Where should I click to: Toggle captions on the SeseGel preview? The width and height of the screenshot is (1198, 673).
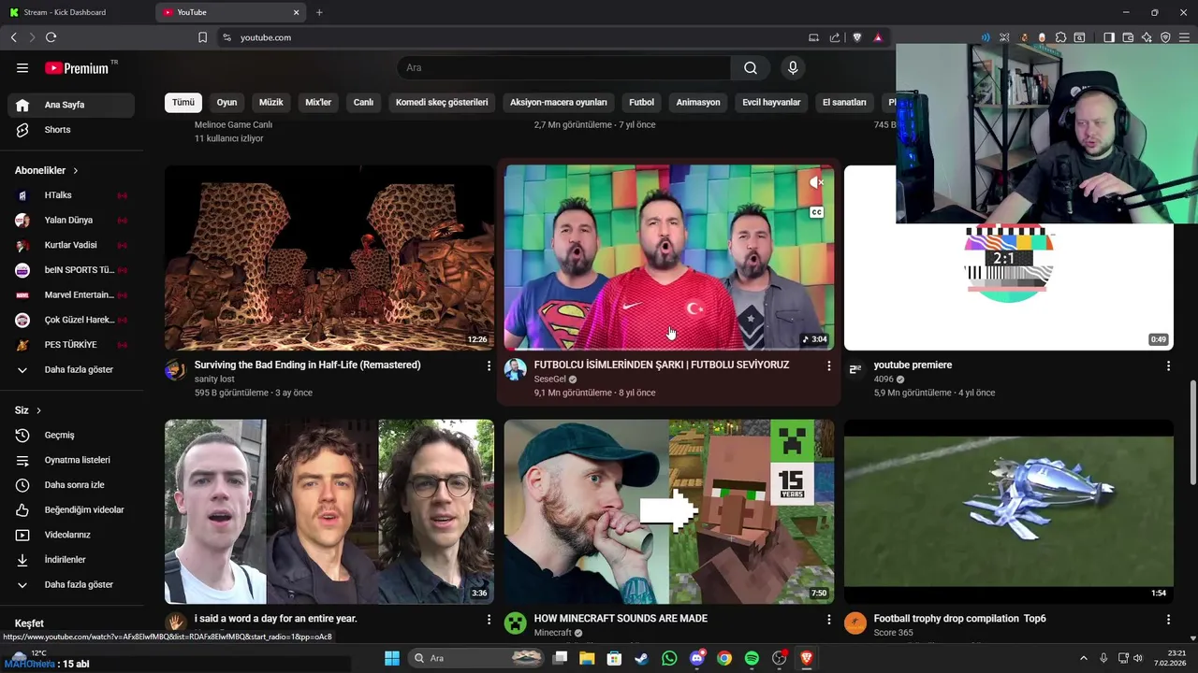pyautogui.click(x=816, y=213)
